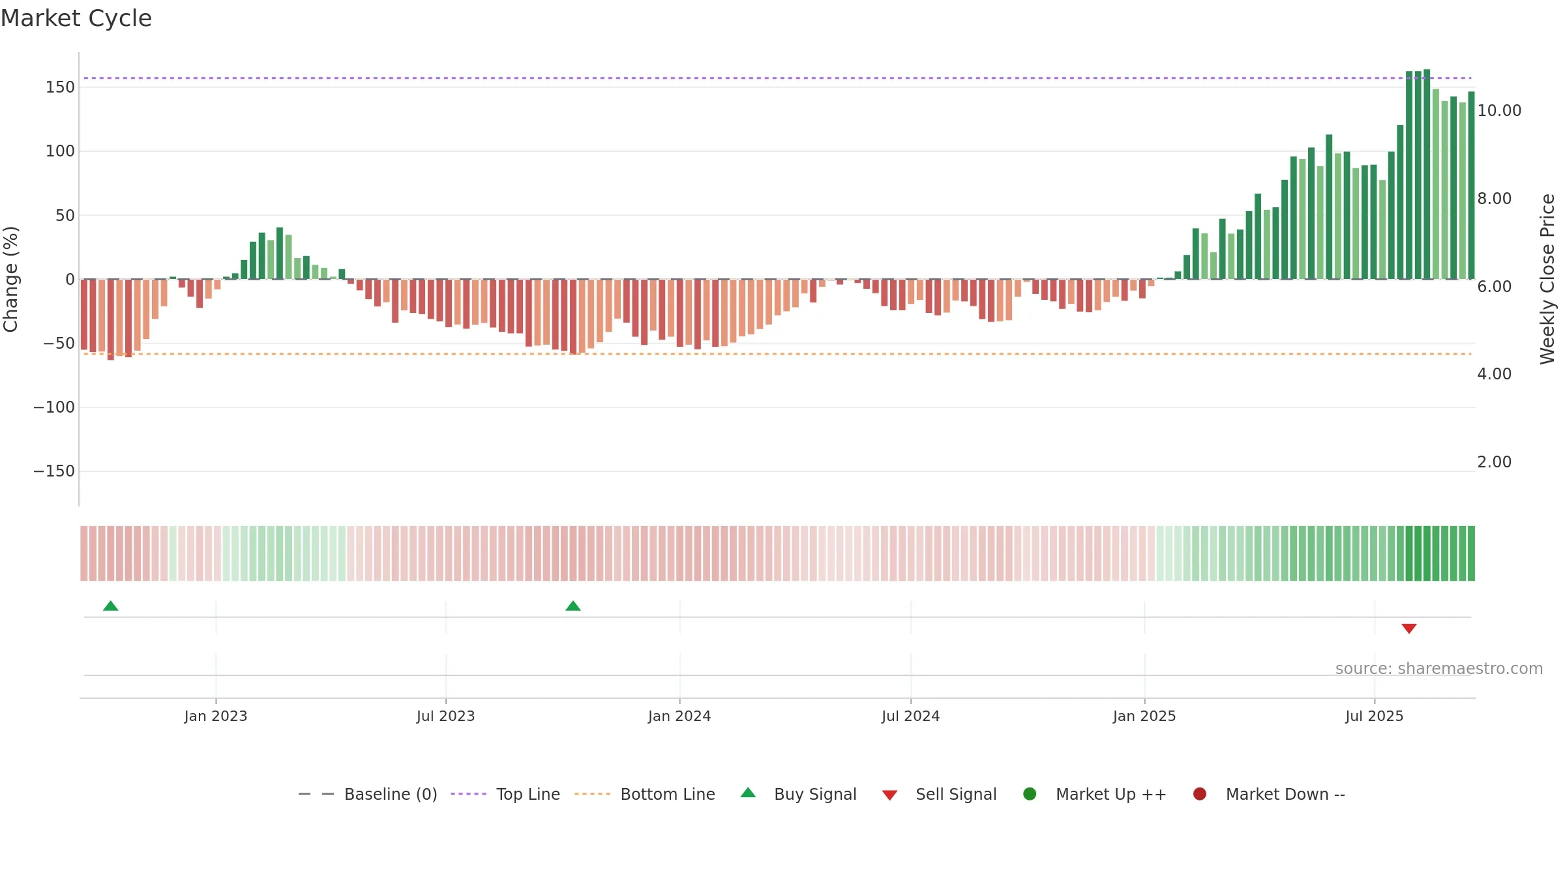Toggle the Baseline (0) legend entry

tap(368, 795)
